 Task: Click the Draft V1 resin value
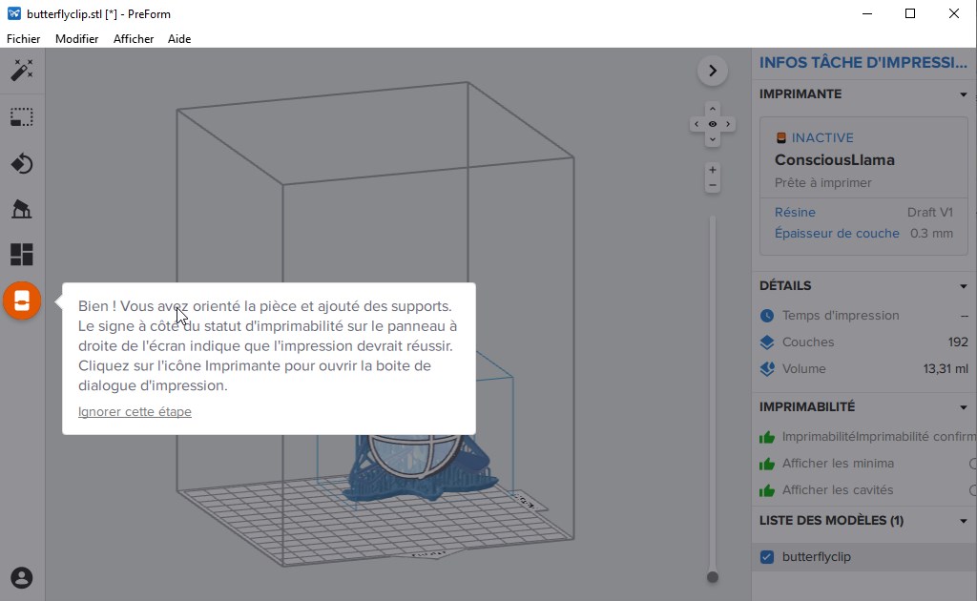click(929, 213)
